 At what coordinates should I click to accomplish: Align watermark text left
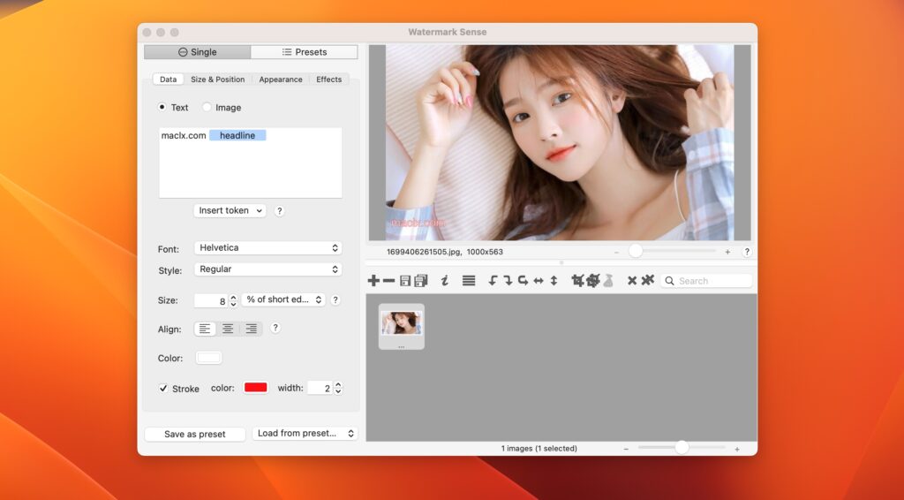pos(205,329)
